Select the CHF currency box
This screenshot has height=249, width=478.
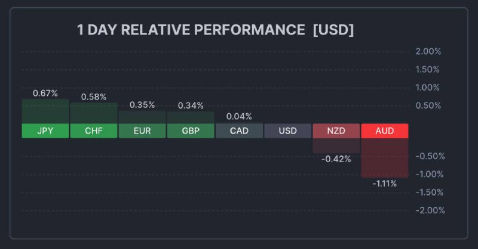click(94, 130)
